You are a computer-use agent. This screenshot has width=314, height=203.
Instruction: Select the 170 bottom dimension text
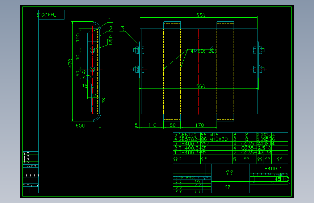(x=200, y=125)
